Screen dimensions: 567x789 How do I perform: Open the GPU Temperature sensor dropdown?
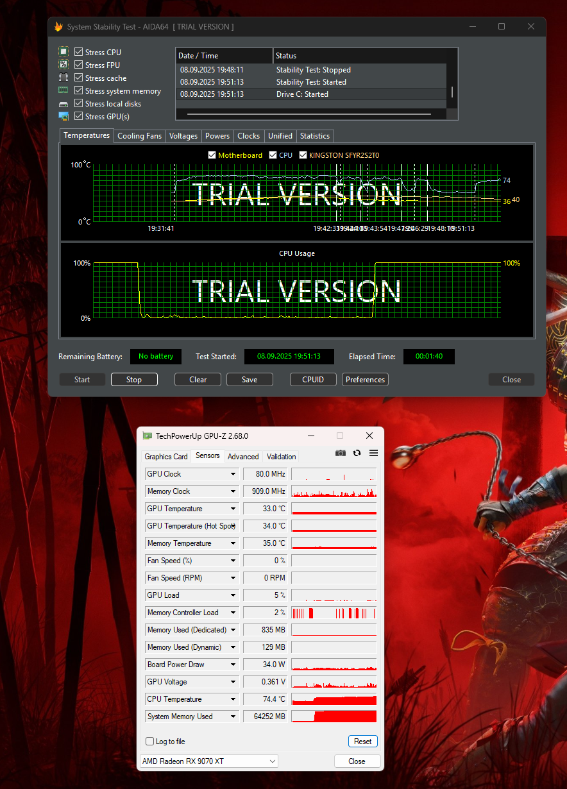coord(233,509)
